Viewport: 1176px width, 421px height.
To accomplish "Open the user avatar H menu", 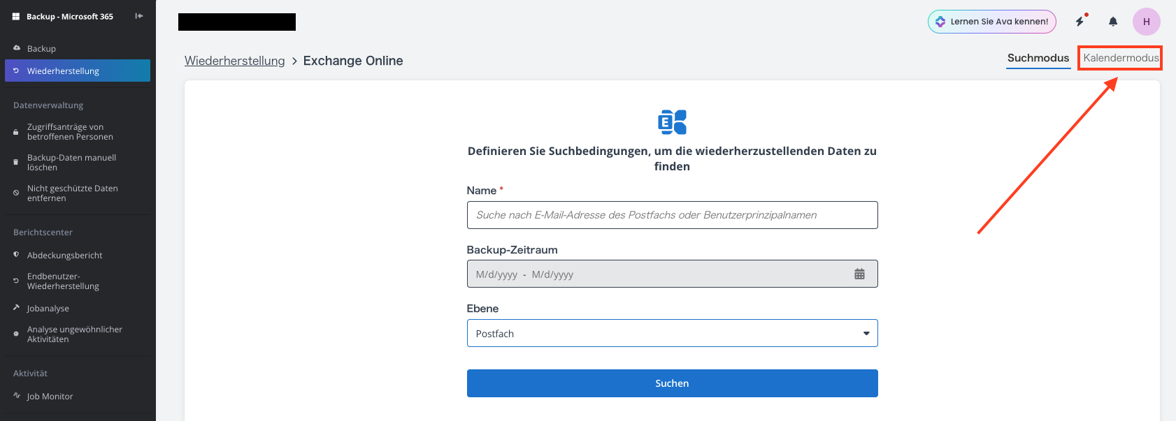I will pyautogui.click(x=1147, y=22).
